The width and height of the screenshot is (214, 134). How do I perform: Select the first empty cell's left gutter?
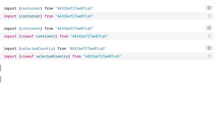(x=1, y=68)
